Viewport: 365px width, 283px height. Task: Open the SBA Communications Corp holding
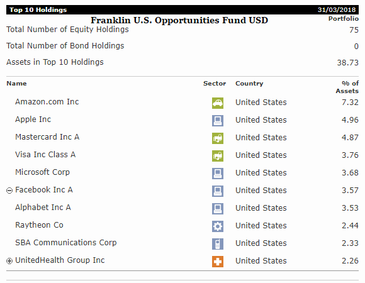(x=66, y=243)
